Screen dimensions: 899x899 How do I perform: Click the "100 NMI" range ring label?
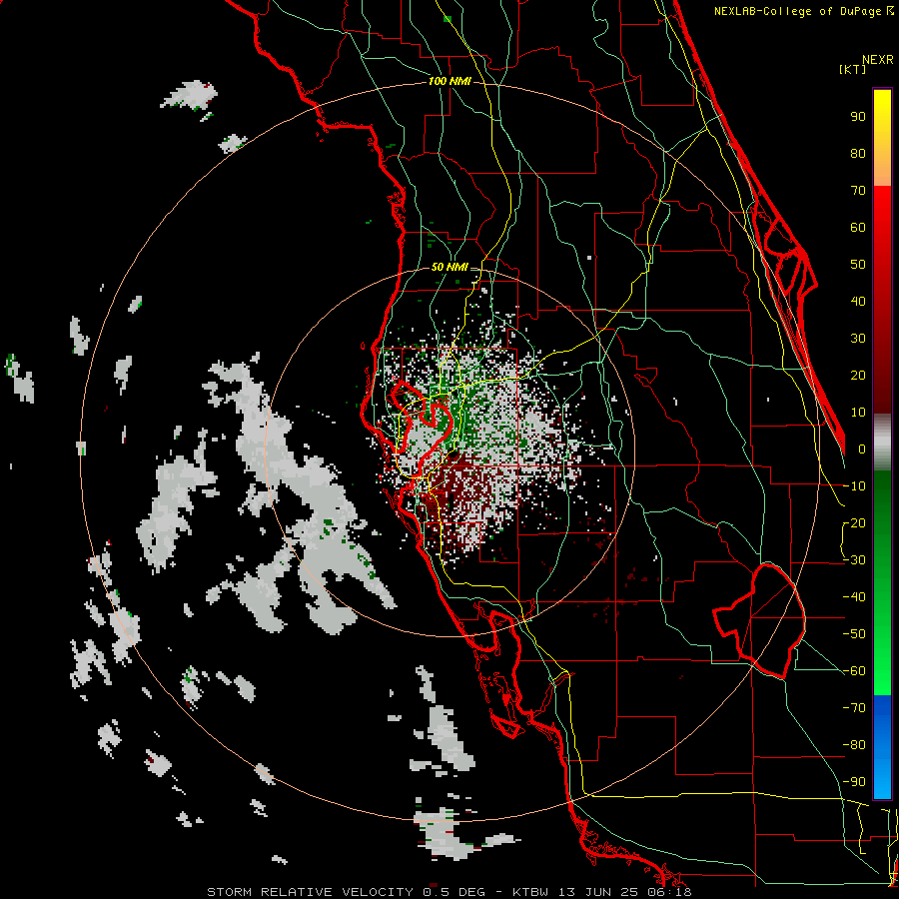[x=449, y=82]
